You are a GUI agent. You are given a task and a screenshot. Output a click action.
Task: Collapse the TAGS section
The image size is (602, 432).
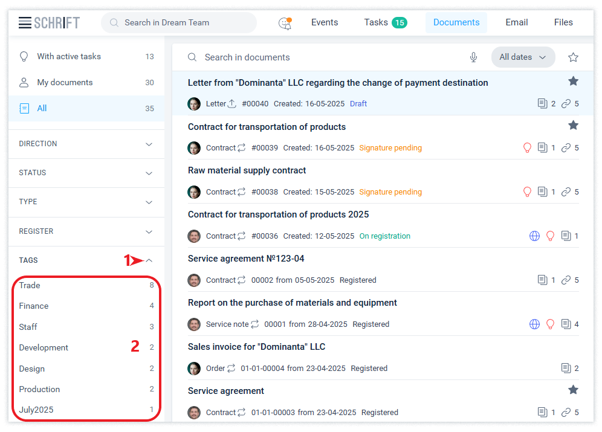pyautogui.click(x=149, y=260)
